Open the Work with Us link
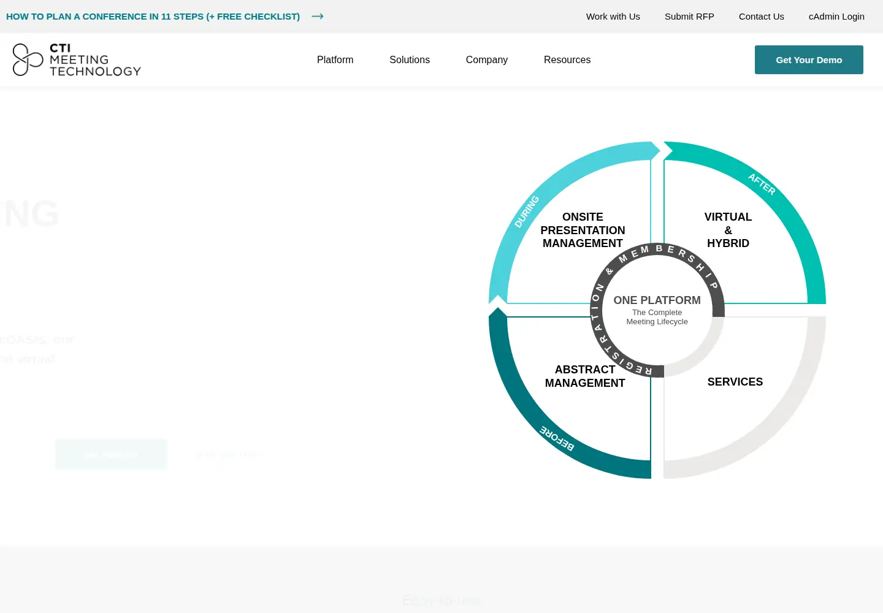The height and width of the screenshot is (613, 883). pyautogui.click(x=613, y=17)
